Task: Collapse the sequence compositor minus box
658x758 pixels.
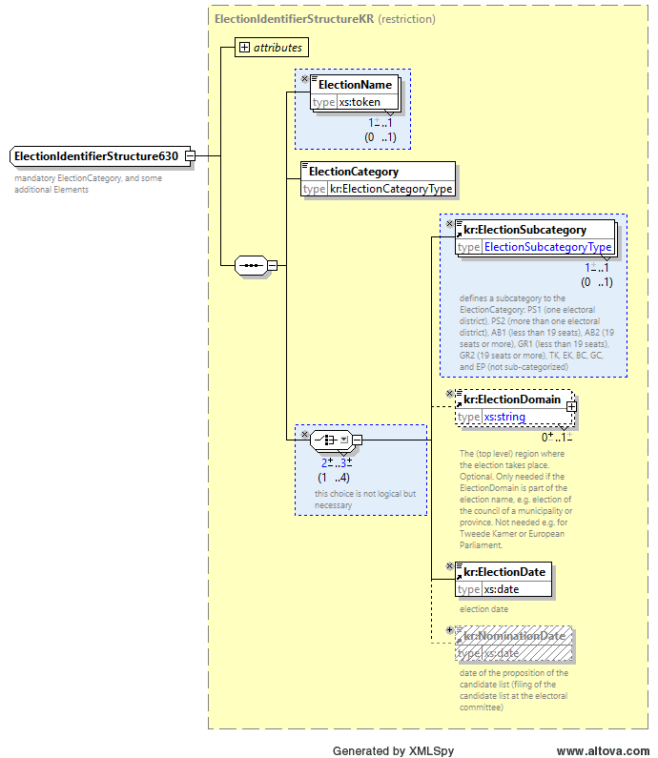Action: click(272, 265)
